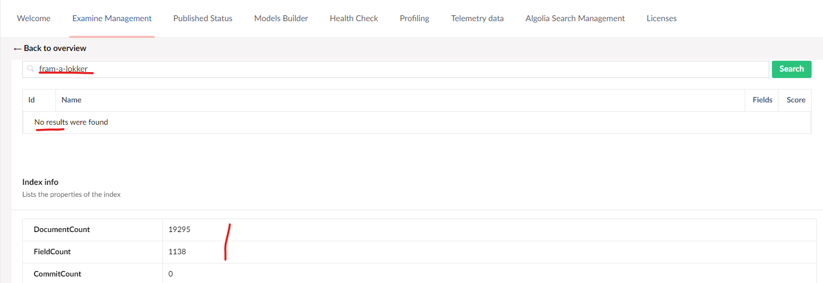Click the Fields column header
The height and width of the screenshot is (283, 823).
[x=763, y=100]
